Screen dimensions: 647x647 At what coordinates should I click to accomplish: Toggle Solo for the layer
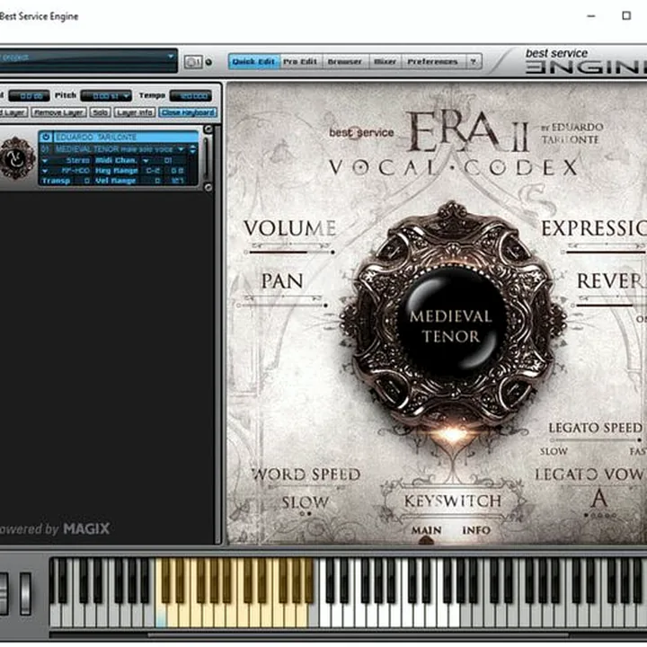tap(101, 112)
